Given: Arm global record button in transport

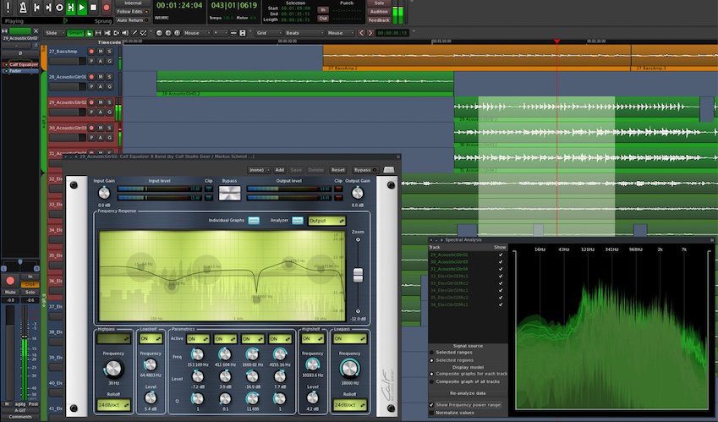Looking at the screenshot, I should 107,8.
